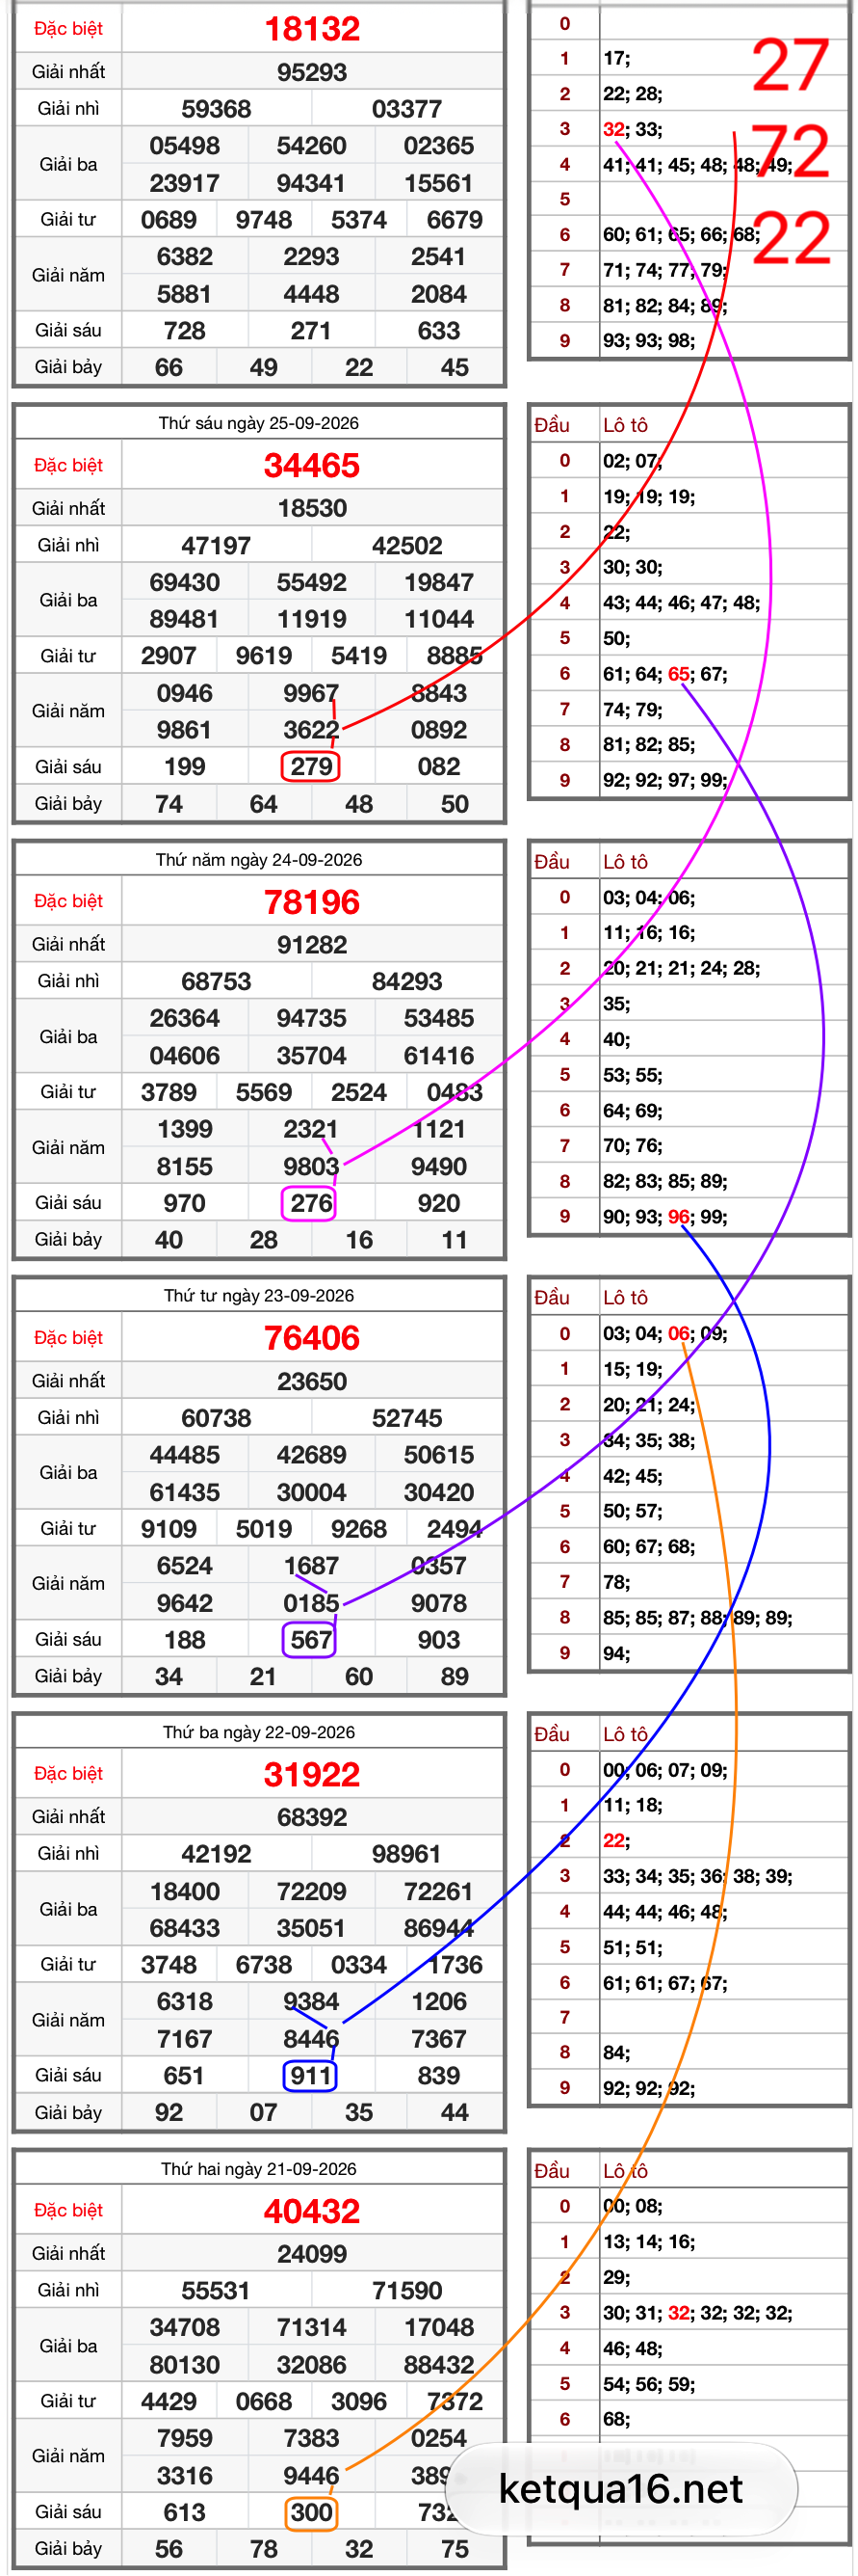Image resolution: width=858 pixels, height=2576 pixels.
Task: Click the header 'Thứ hai ngày 21-09-2026'
Action: tap(259, 2169)
